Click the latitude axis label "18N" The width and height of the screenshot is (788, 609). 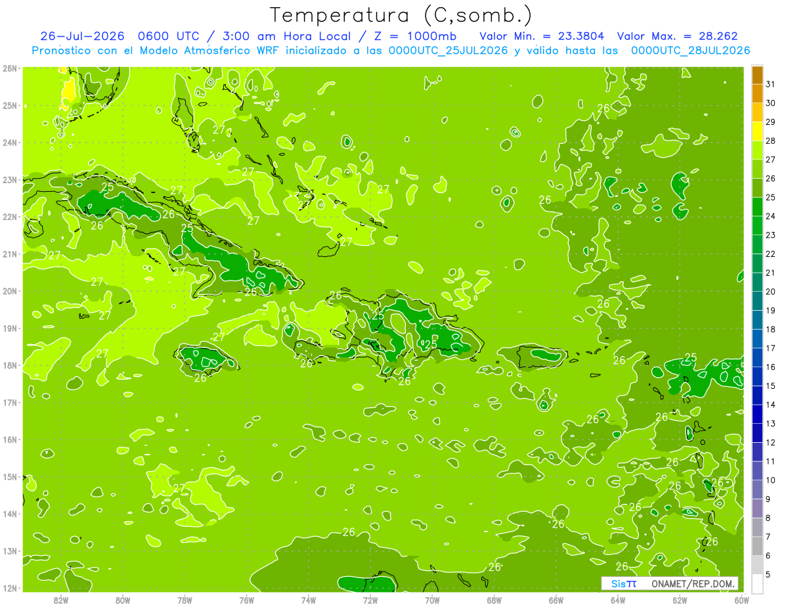point(10,365)
